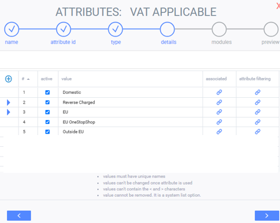Sort by the # column header

26,79
